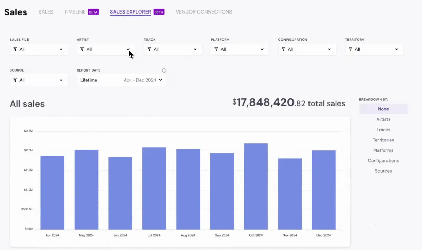Expand the Territory filter chevron
This screenshot has width=422, height=250.
pyautogui.click(x=396, y=49)
